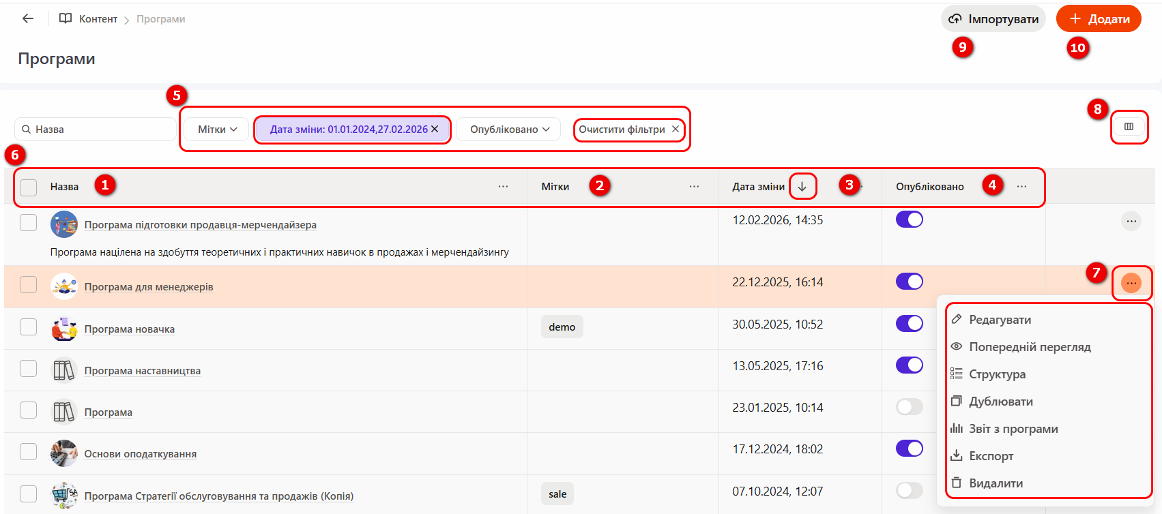Unpublish Програма новачка using its toggle
Image resolution: width=1162 pixels, height=514 pixels.
909,323
